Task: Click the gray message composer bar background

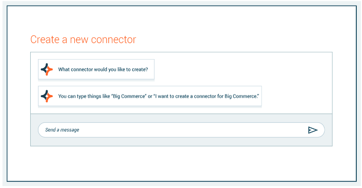Action: click(181, 142)
